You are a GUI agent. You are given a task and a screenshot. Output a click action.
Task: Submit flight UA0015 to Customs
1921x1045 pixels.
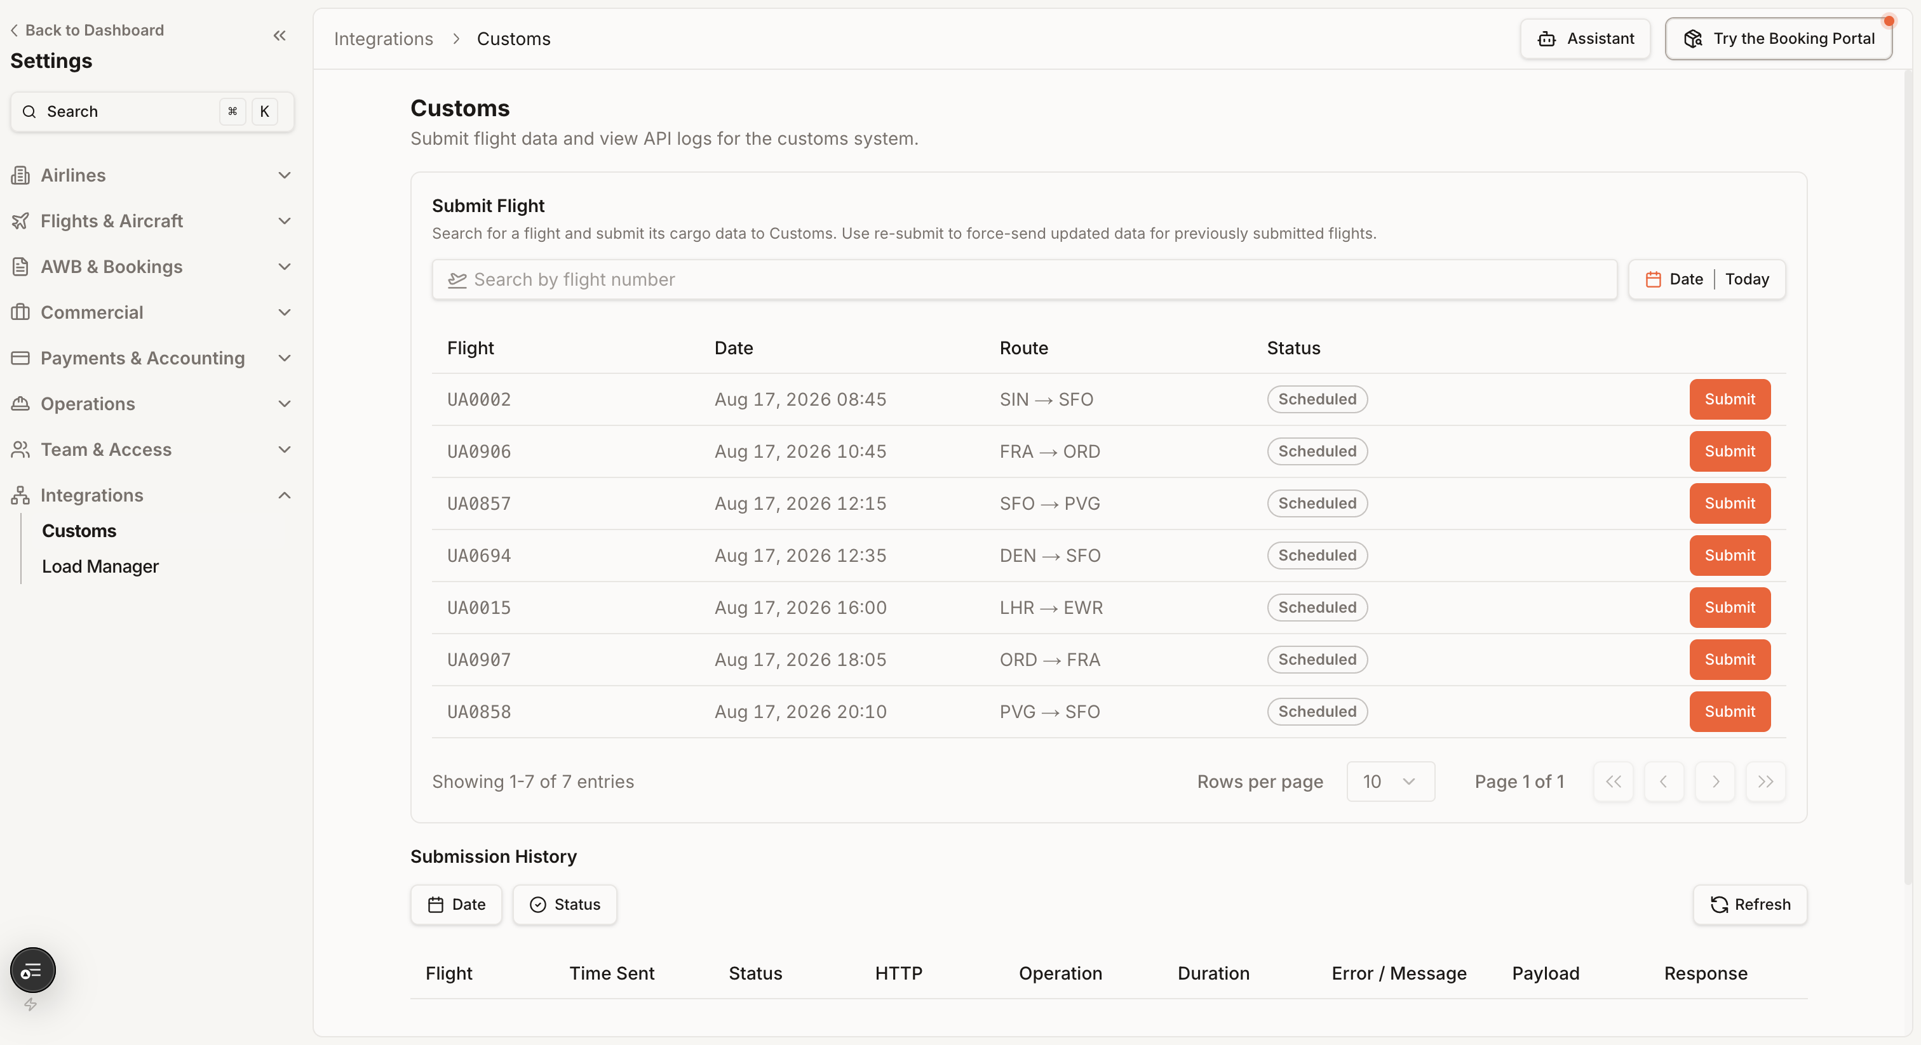pyautogui.click(x=1729, y=608)
